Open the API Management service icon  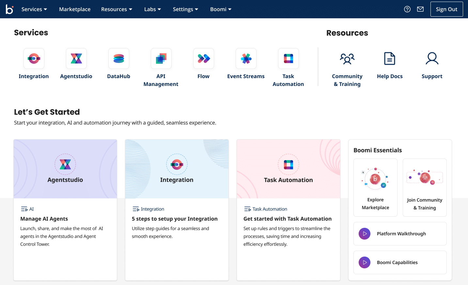click(x=161, y=59)
